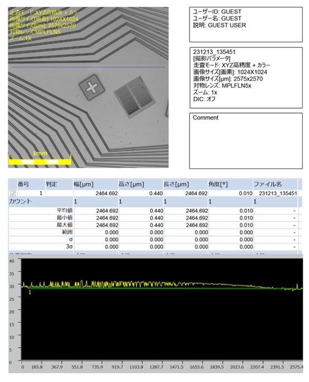The width and height of the screenshot is (309, 382).
Task: Select the [撮影パラメータ] heading
Action: pyautogui.click(x=212, y=58)
